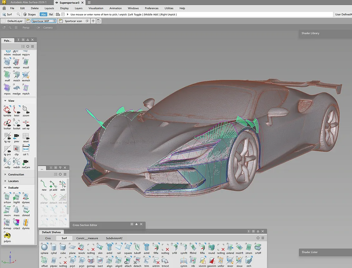The image size is (352, 268).
Task: Pick the new curve tool in the floating toolbox
Action: point(43,184)
